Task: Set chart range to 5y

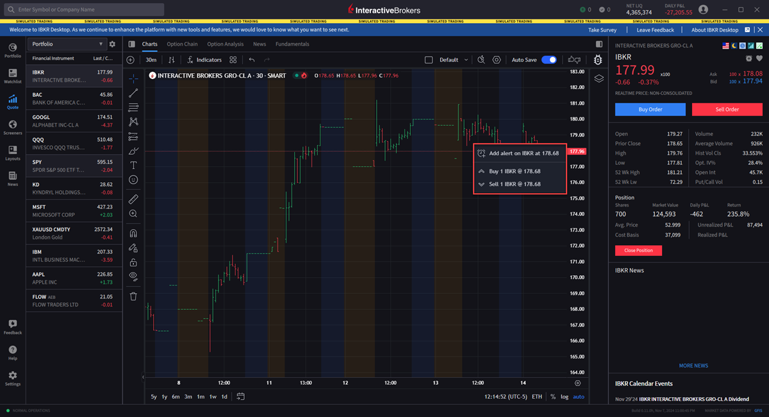Action: (154, 396)
